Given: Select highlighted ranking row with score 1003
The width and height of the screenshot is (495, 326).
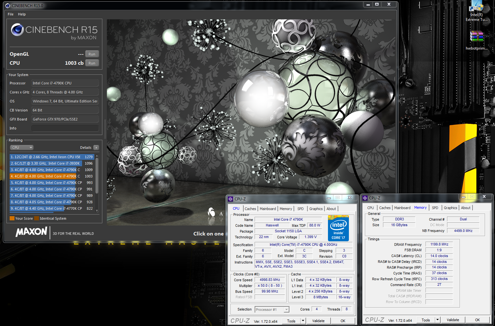Looking at the screenshot, I should pyautogui.click(x=52, y=176).
